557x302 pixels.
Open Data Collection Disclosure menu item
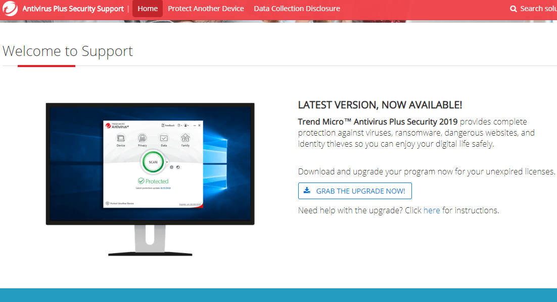[297, 9]
